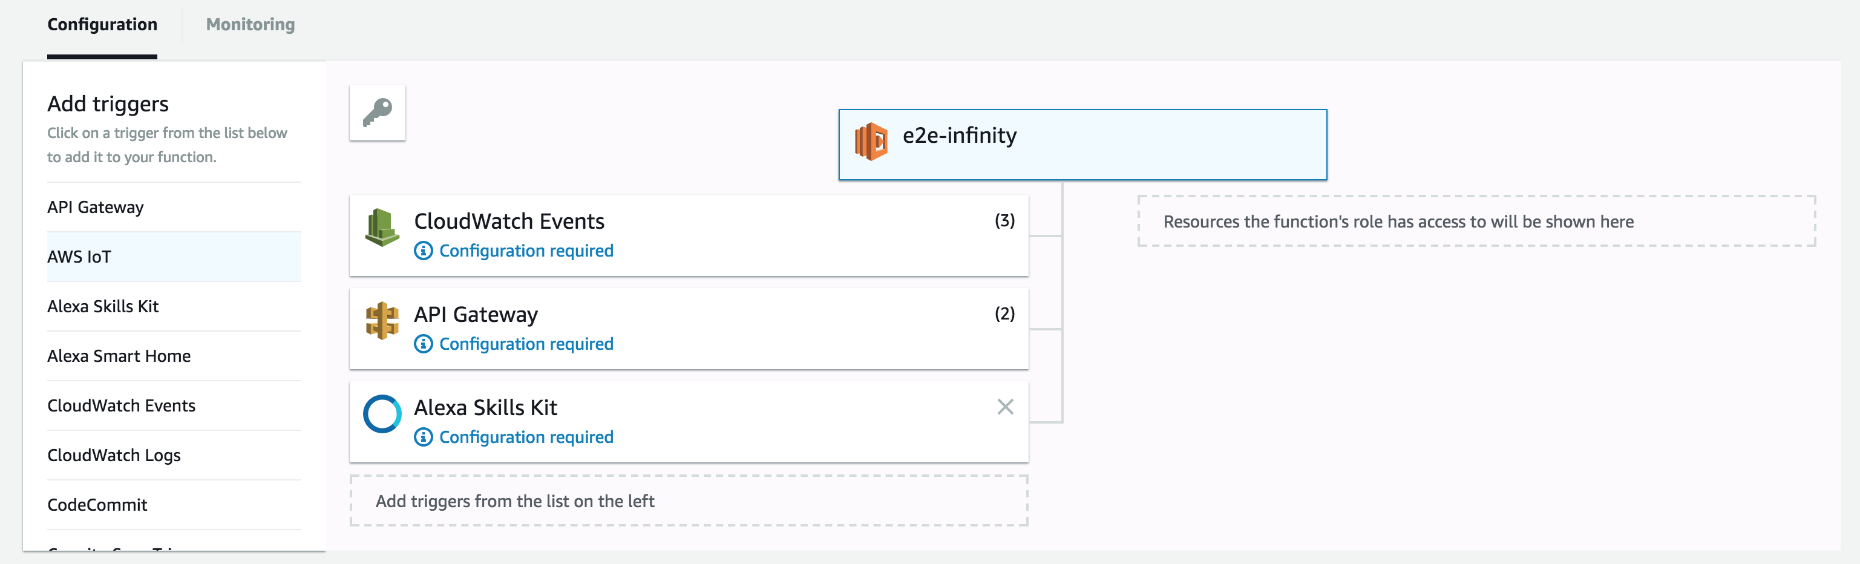Add Alexa Smart Home trigger
The height and width of the screenshot is (564, 1860).
point(174,356)
